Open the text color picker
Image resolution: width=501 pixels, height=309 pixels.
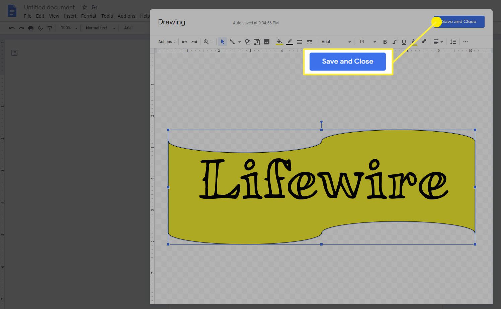tap(414, 42)
